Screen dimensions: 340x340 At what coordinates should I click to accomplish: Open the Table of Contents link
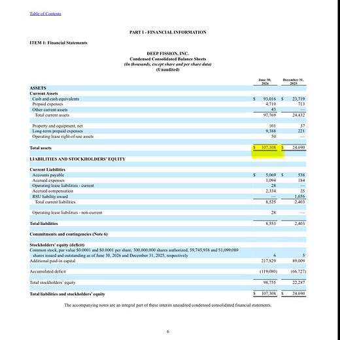tap(45, 14)
